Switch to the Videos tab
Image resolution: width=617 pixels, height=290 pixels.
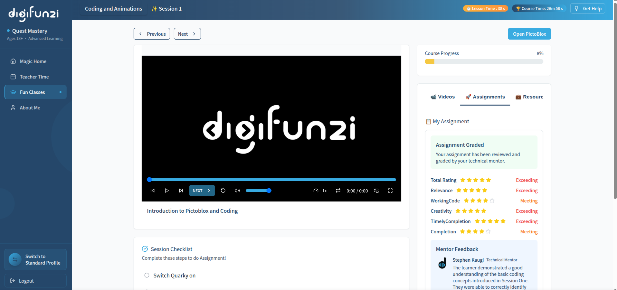442,97
